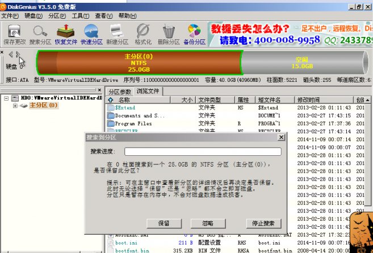373x253 pixels.
Task: Click the 搜索进度 progress bar
Action: tap(203, 151)
